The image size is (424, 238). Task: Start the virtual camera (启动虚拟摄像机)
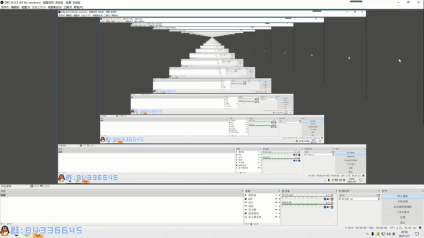[402, 207]
